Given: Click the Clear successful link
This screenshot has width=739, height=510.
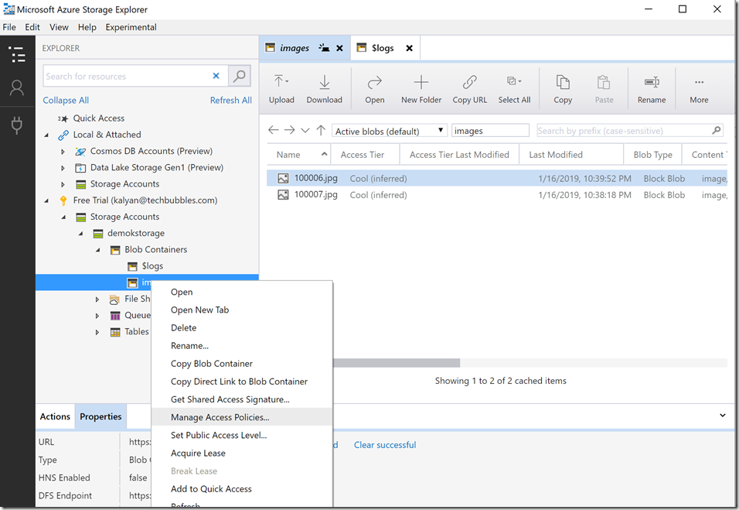Looking at the screenshot, I should point(385,445).
